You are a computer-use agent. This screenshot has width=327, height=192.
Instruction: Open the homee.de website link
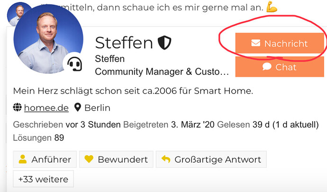coord(46,108)
